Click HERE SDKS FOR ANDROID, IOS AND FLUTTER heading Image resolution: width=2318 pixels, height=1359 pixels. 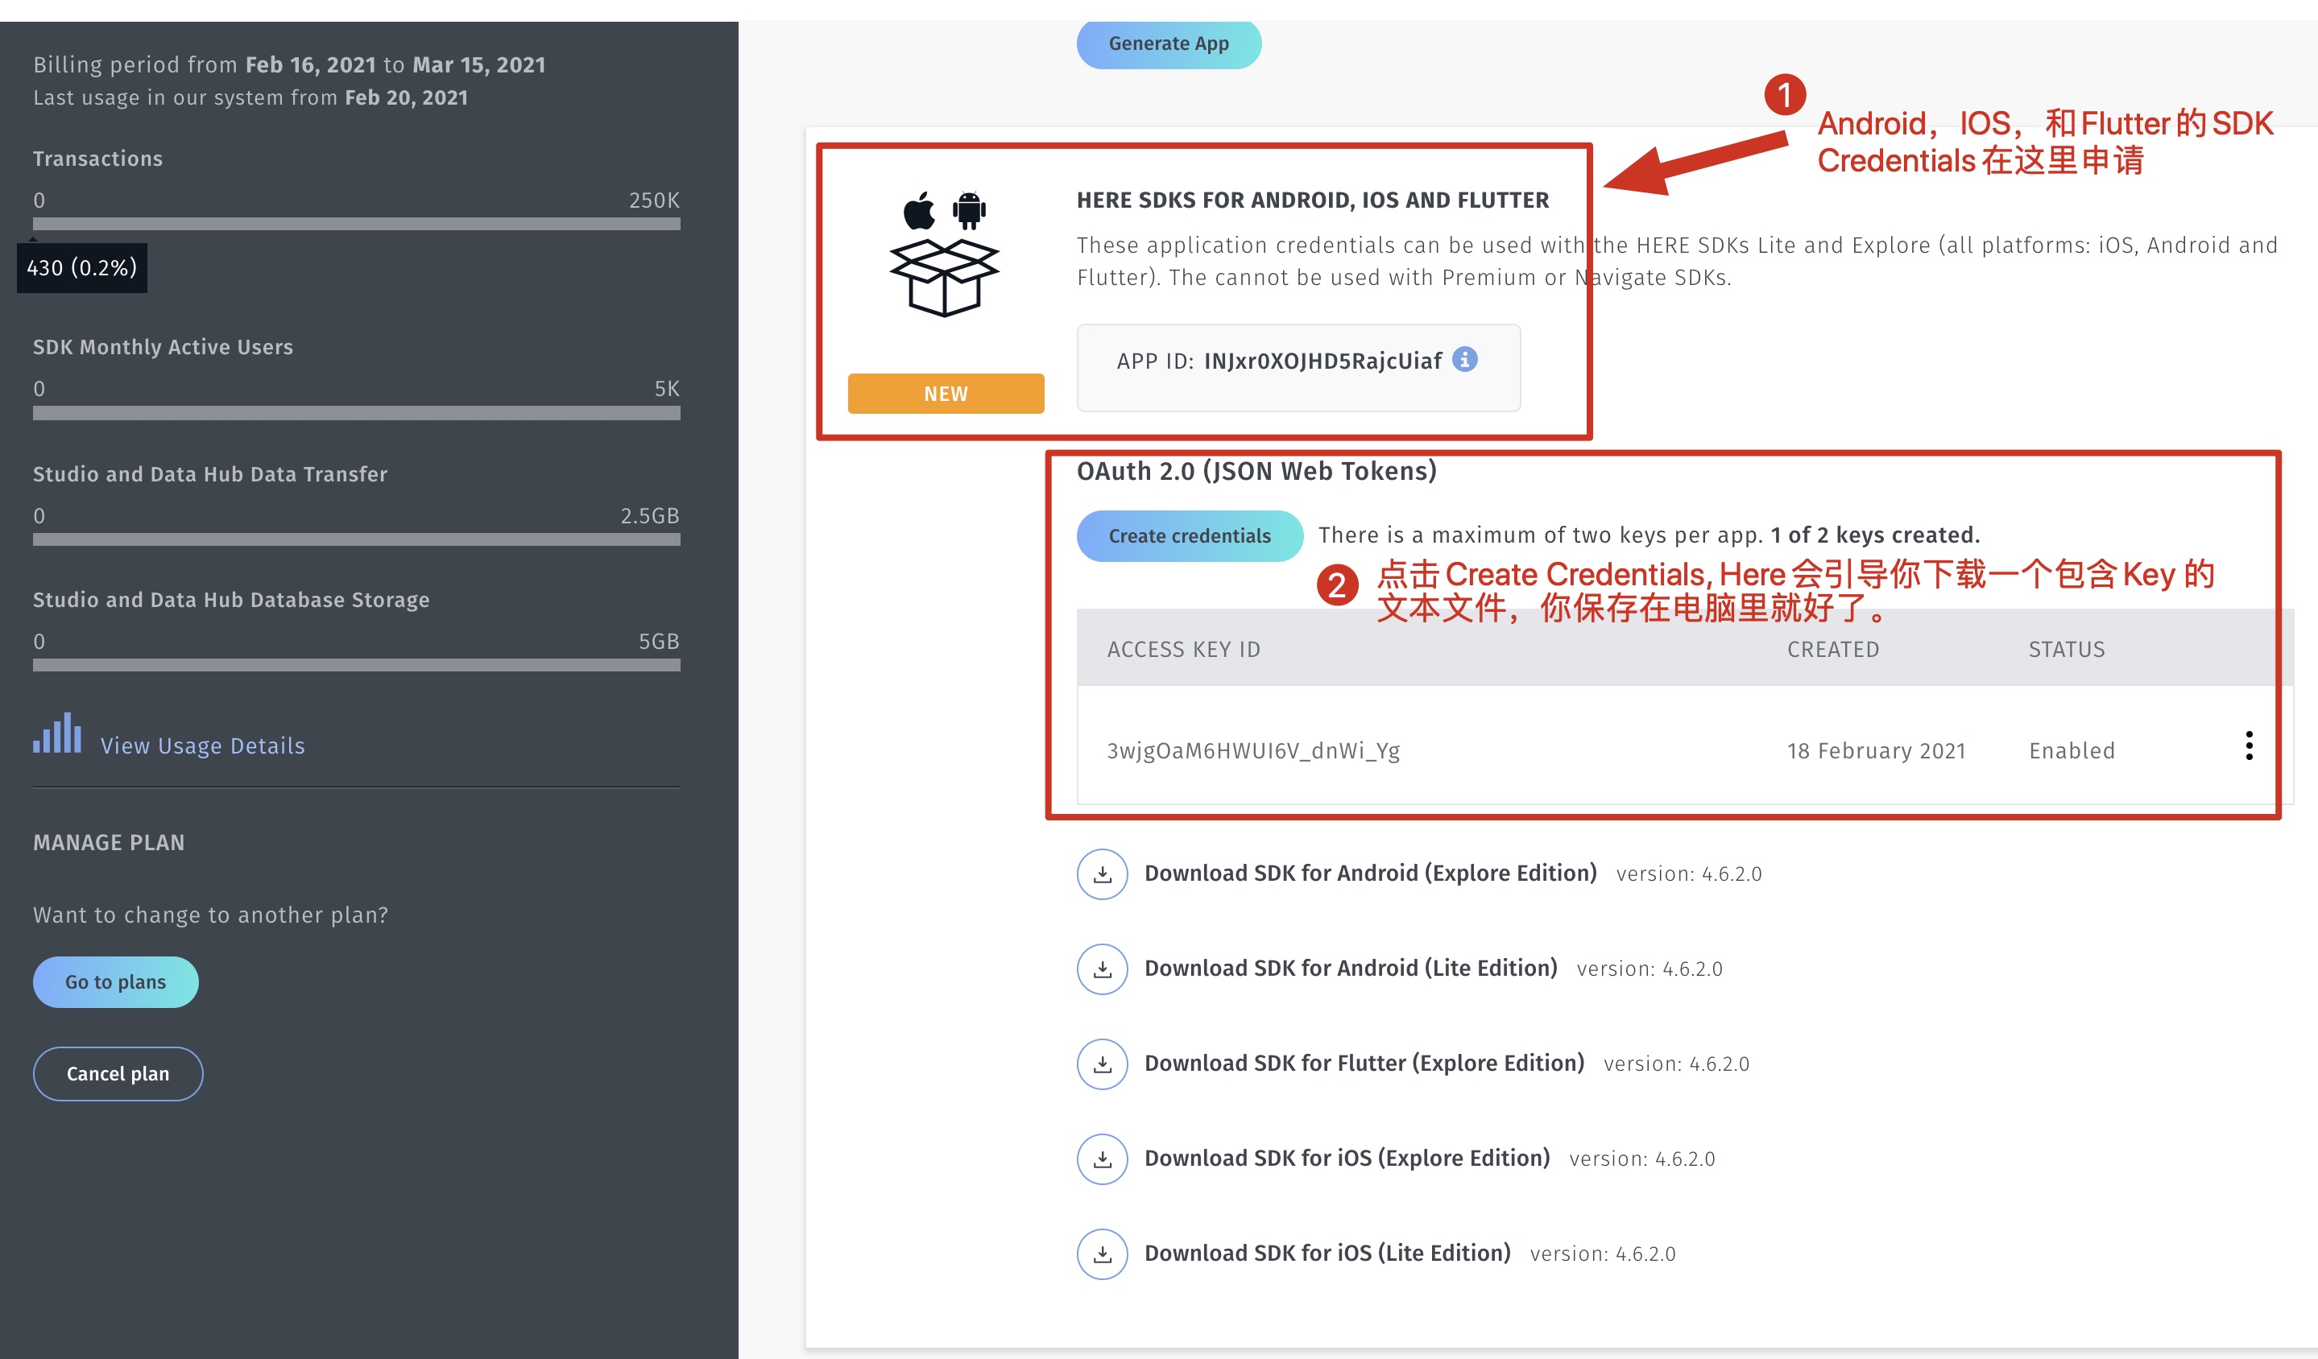(x=1313, y=200)
